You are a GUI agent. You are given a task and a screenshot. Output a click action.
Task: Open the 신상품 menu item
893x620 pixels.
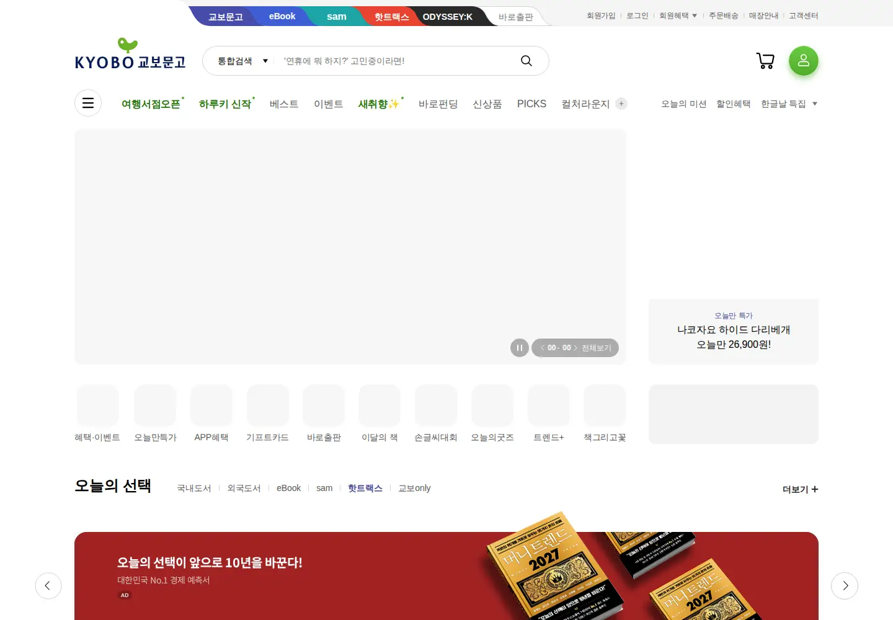[x=487, y=104]
